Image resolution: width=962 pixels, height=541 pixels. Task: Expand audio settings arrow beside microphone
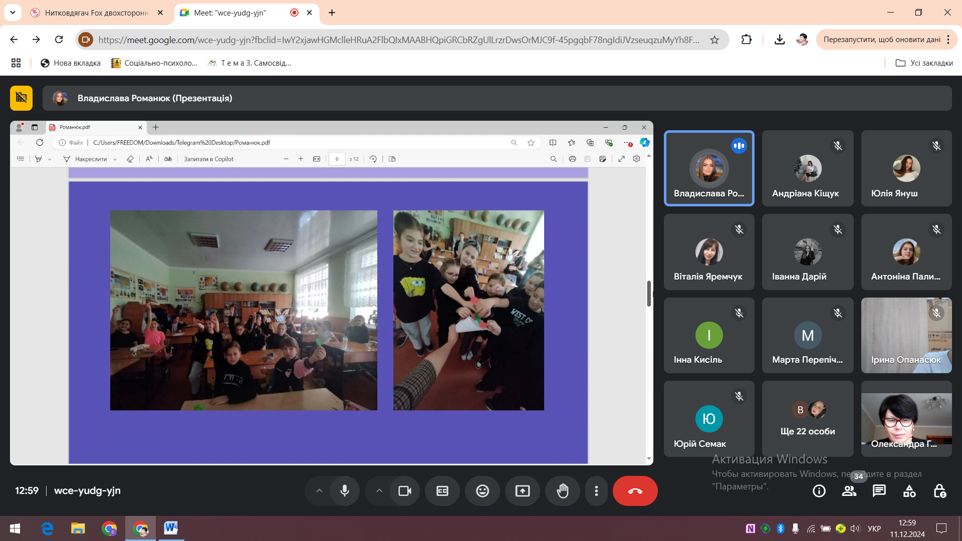[x=319, y=491]
